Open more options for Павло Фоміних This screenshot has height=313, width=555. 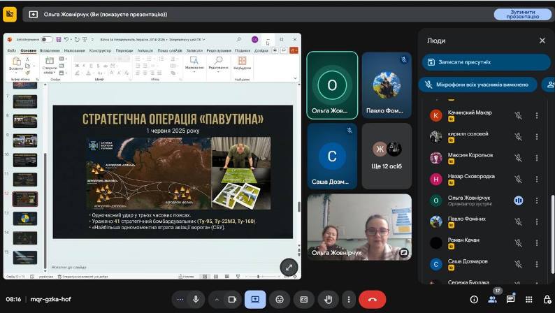tap(537, 221)
